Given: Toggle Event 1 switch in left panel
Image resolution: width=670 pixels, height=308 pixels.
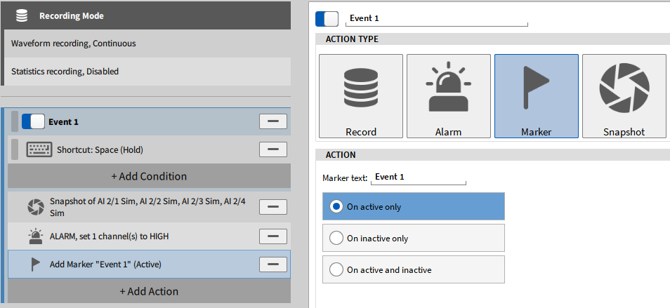Looking at the screenshot, I should 33,121.
